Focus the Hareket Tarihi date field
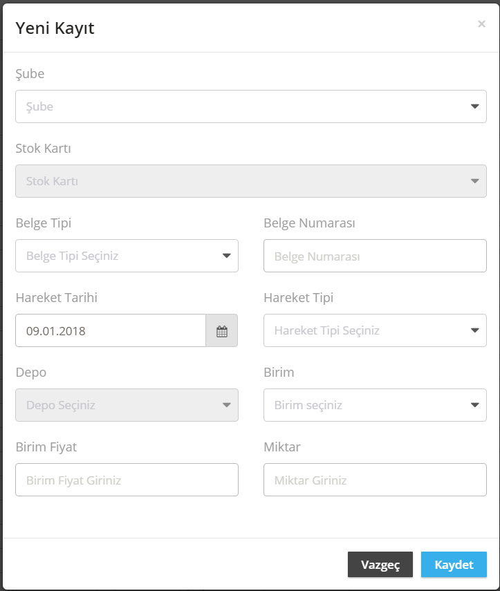Viewport: 500px width, 591px height. (111, 330)
